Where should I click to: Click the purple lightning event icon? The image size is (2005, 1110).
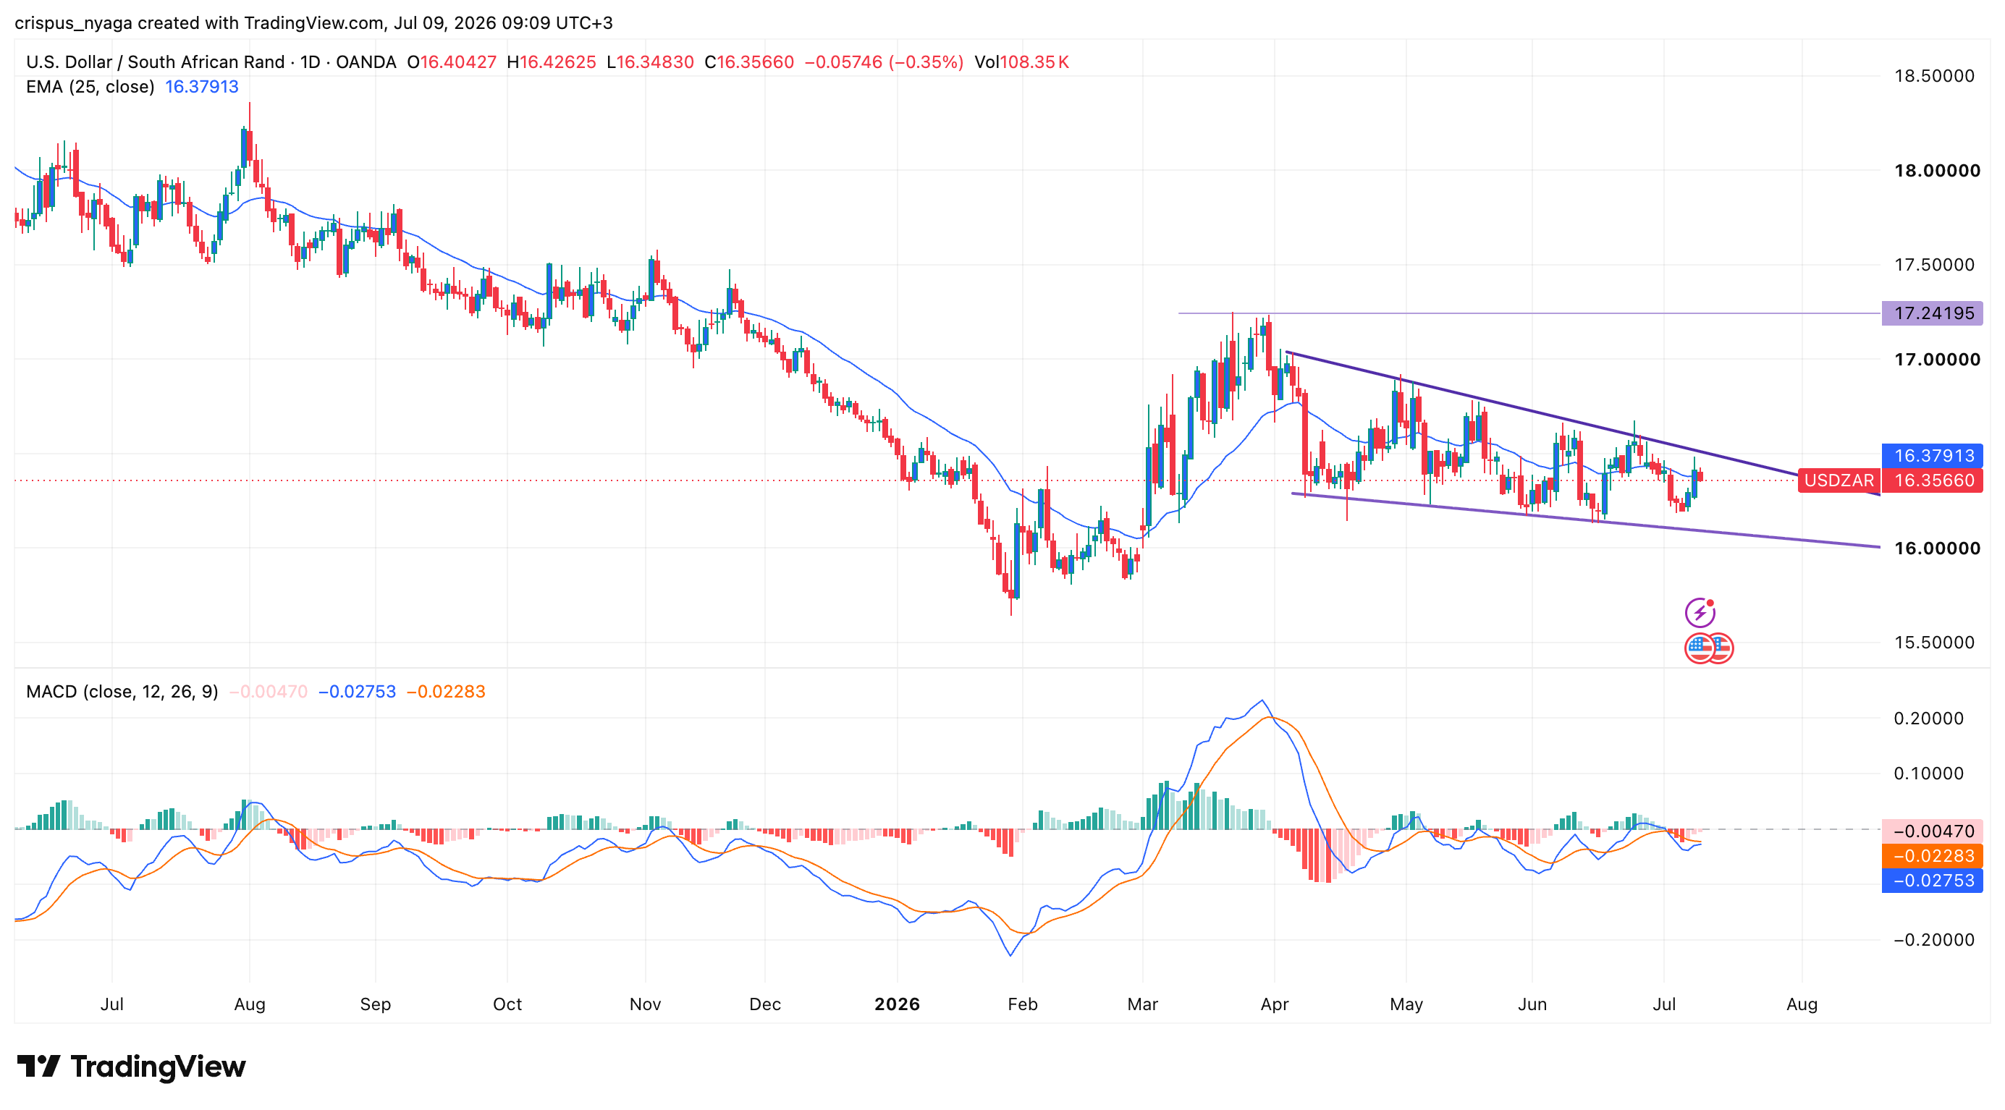tap(1700, 612)
